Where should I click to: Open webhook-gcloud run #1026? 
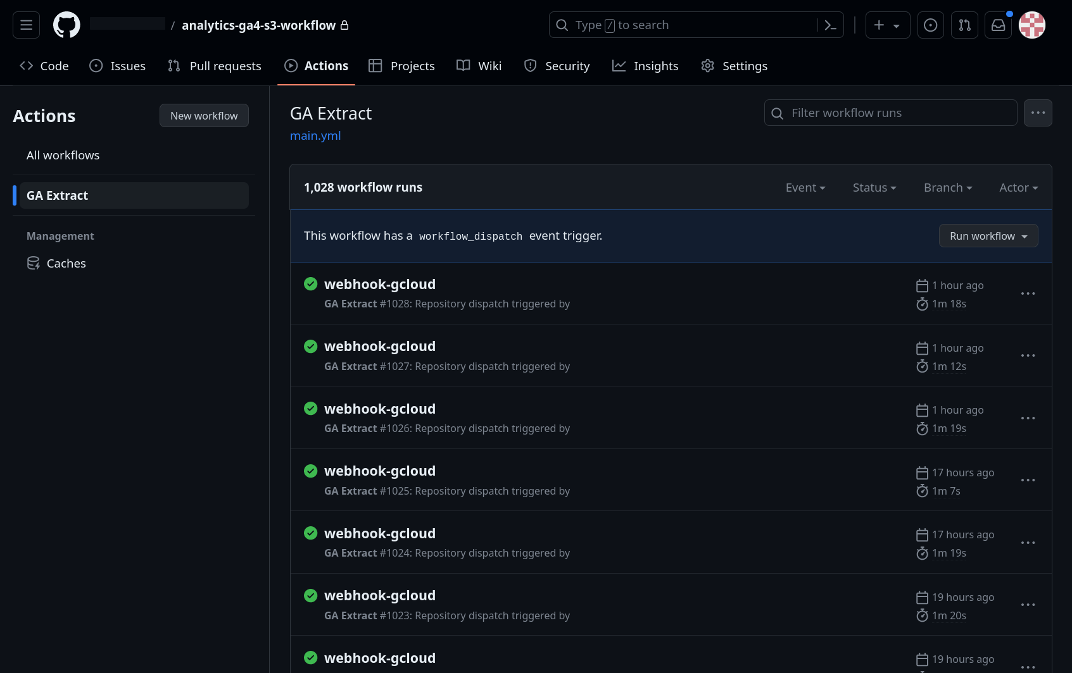(380, 409)
